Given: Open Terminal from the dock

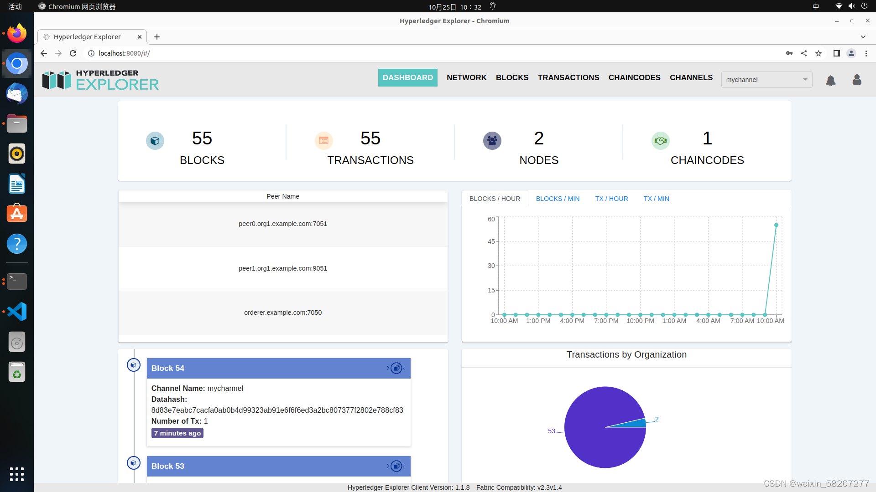Looking at the screenshot, I should point(17,281).
